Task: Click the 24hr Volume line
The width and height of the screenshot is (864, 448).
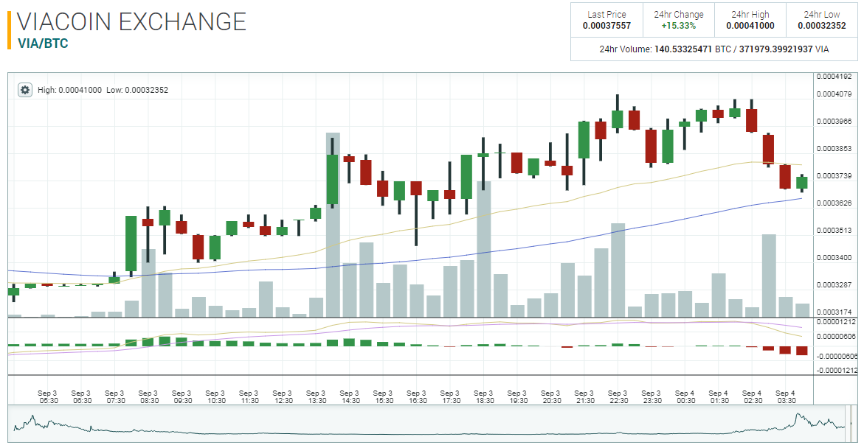Action: point(713,49)
